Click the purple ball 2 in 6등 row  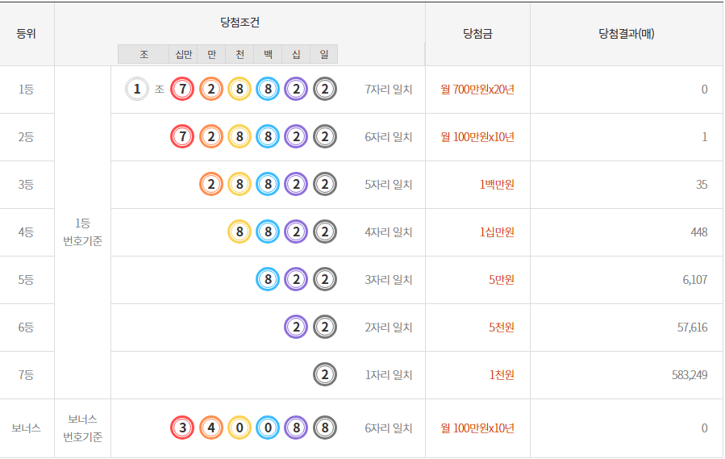pos(296,328)
